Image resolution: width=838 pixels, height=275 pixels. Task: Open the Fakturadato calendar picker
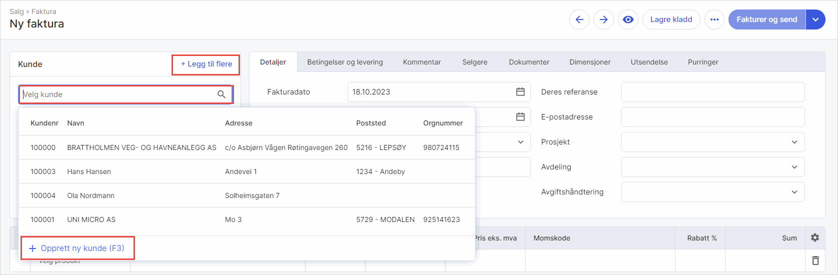(520, 92)
